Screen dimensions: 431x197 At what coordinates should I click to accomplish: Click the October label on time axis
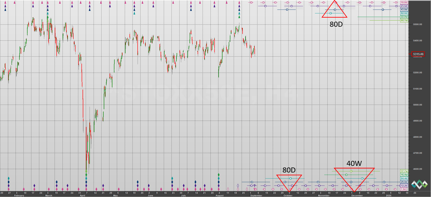tap(288, 195)
